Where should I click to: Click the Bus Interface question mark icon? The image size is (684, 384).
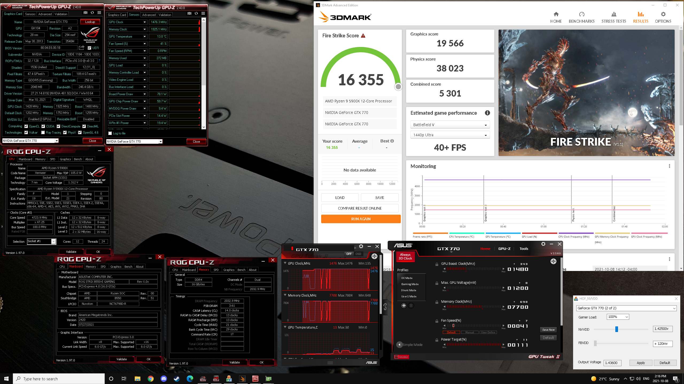(x=99, y=61)
